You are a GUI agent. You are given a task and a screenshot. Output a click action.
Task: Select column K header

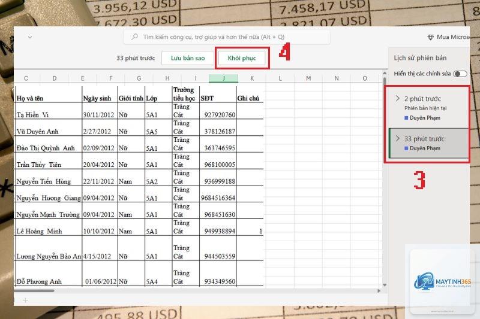(x=252, y=78)
